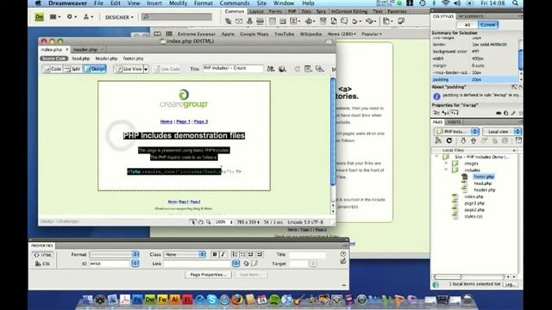
Task: Open Live View options dropdown arrow
Action: tap(146, 69)
